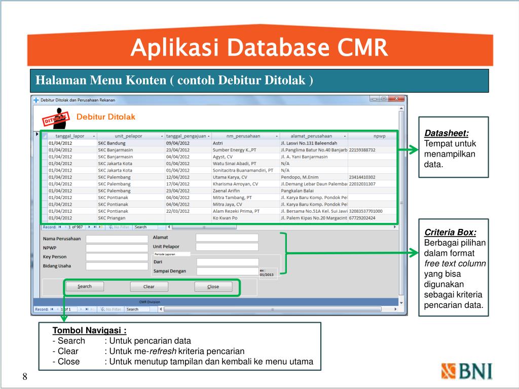Screen dimensions: 519x389
Task: Select npwp cell '67729202424'
Action: (x=373, y=218)
